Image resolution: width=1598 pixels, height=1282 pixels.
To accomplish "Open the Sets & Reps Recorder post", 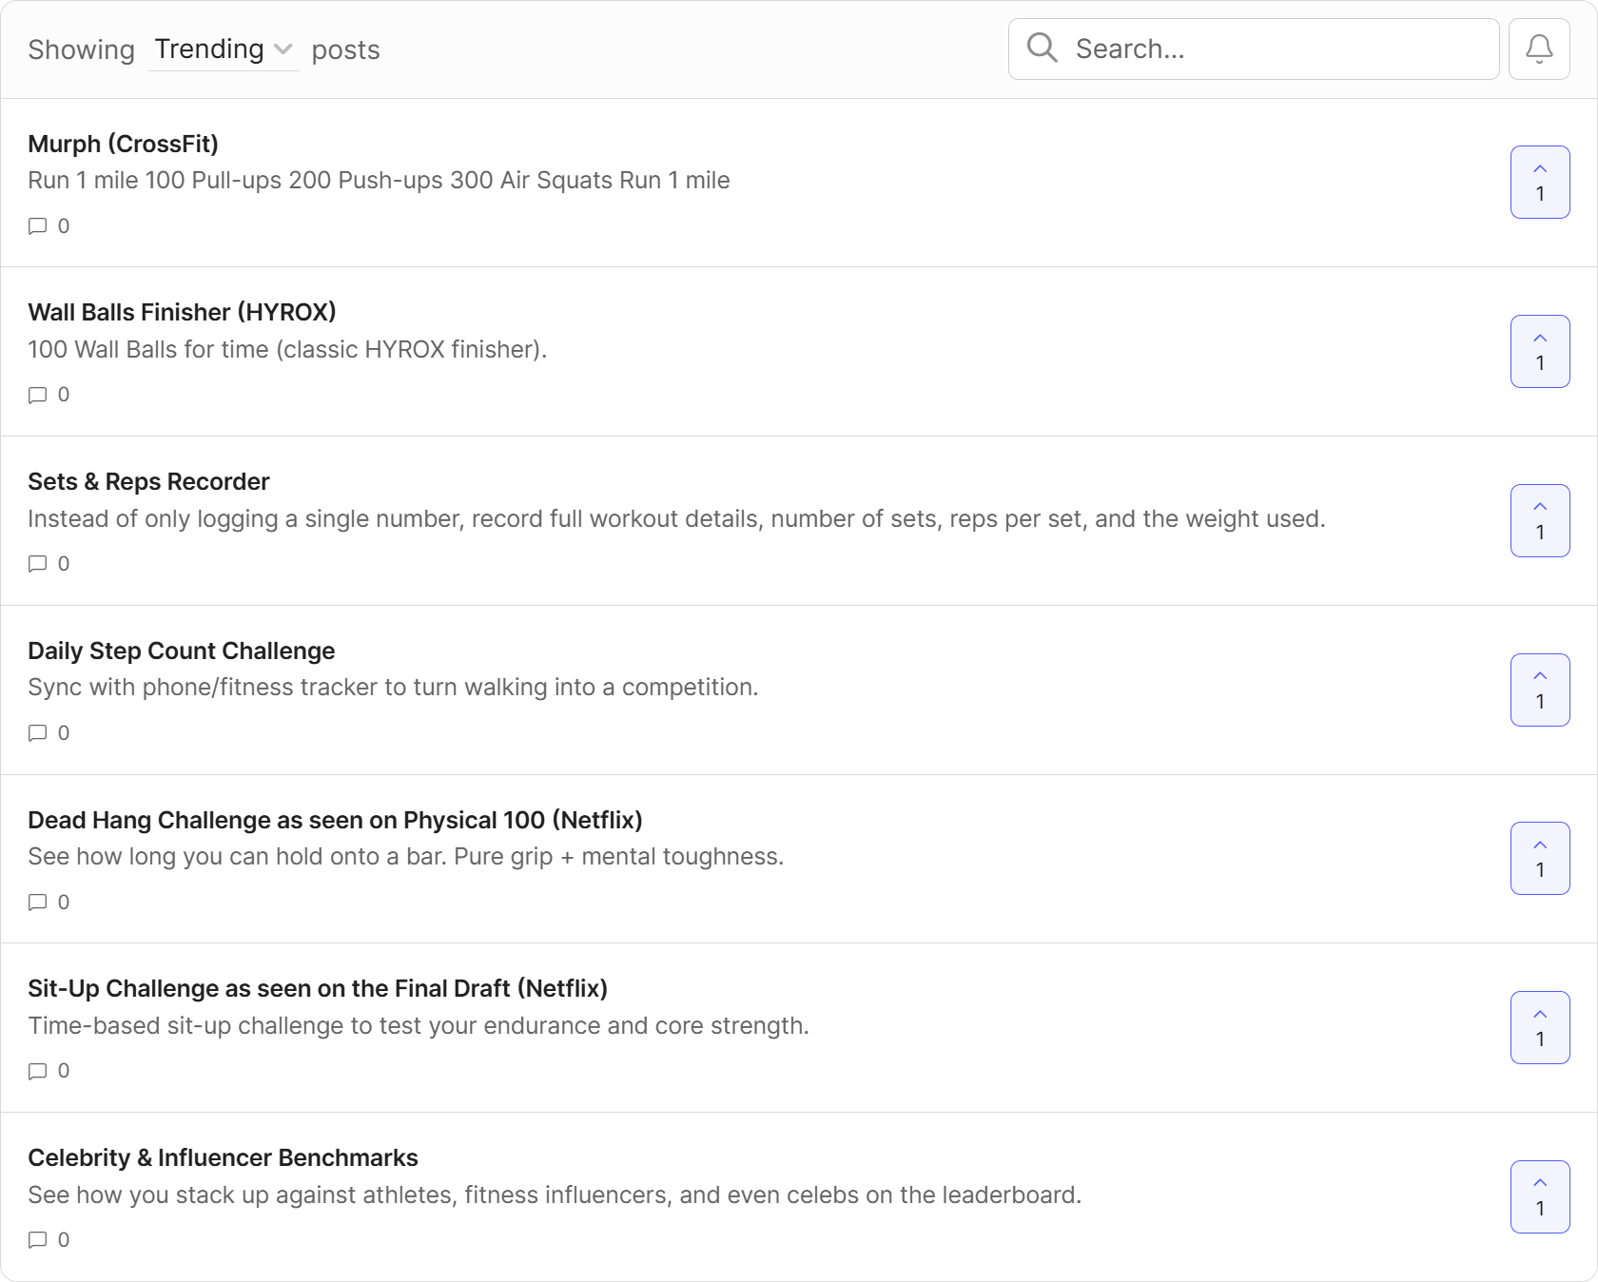I will (x=148, y=482).
